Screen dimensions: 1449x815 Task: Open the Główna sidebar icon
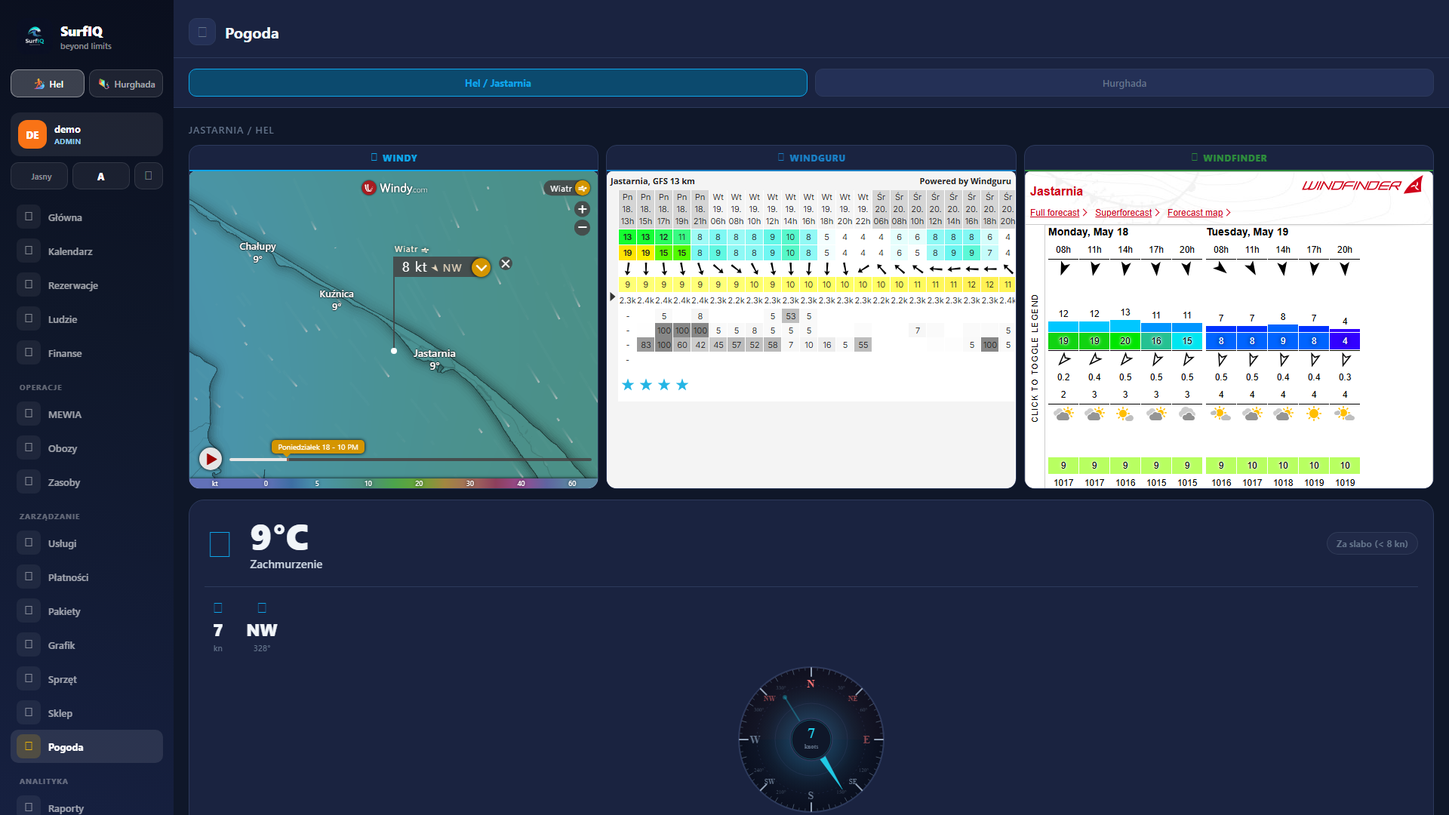click(x=29, y=217)
